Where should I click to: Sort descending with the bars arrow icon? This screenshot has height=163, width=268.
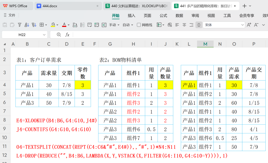pyautogui.click(x=34, y=25)
